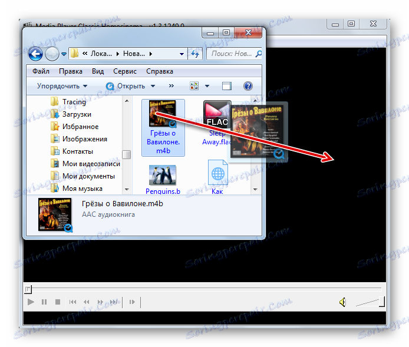Image resolution: width=409 pixels, height=347 pixels.
Task: Click the Нова... breadcrumb segment
Action: pos(134,54)
